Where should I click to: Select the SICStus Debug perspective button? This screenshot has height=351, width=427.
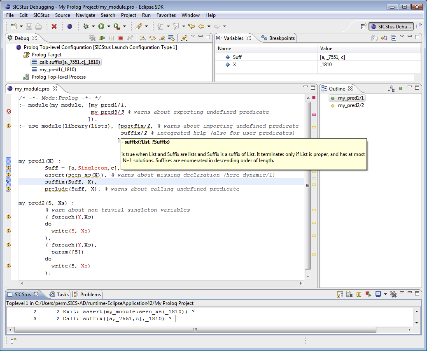pyautogui.click(x=391, y=26)
